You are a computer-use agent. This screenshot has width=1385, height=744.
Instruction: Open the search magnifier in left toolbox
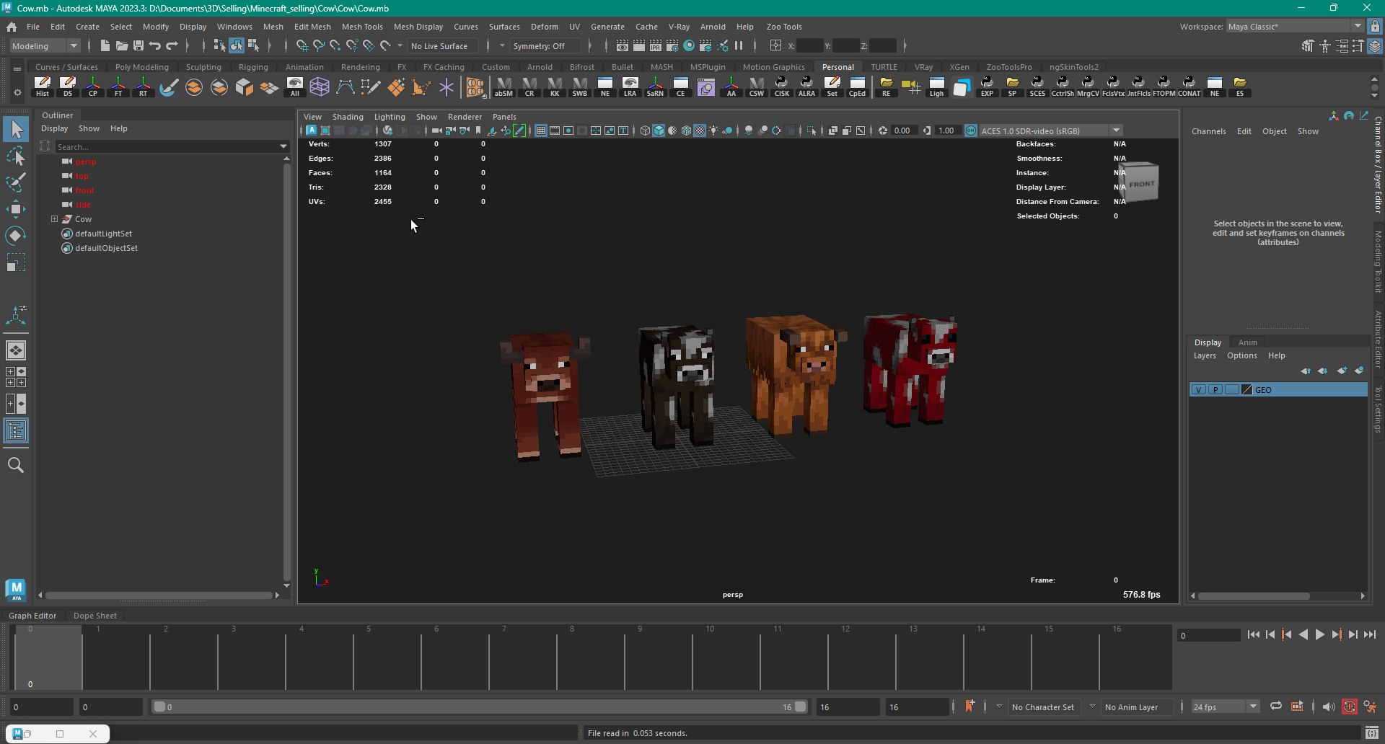[x=16, y=465]
